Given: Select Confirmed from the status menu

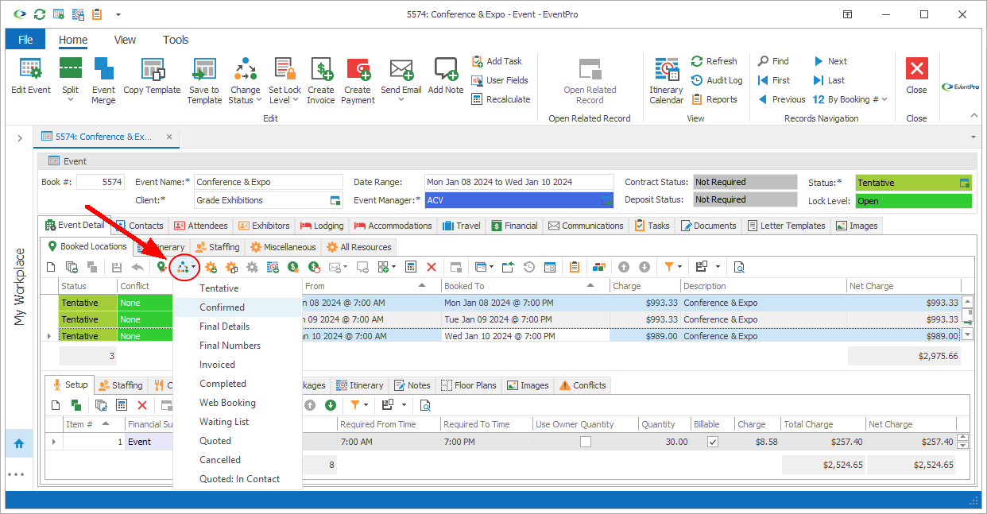Looking at the screenshot, I should tap(238, 307).
